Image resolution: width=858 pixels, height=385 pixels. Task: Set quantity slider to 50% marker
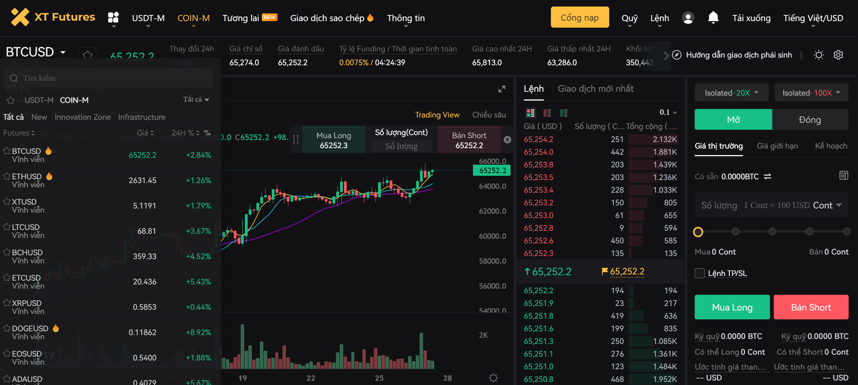772,231
